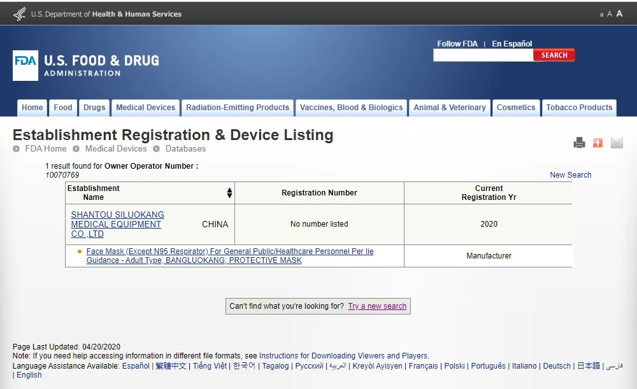Open Tobacco Products tab
This screenshot has width=637, height=389.
(579, 108)
